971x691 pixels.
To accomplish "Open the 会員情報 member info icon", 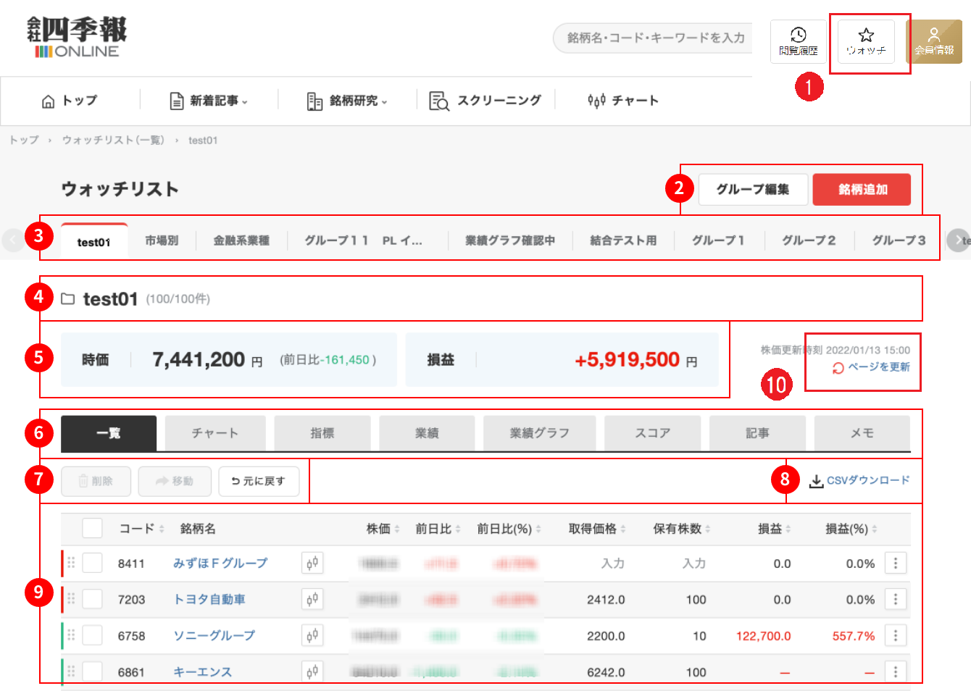I will 935,38.
